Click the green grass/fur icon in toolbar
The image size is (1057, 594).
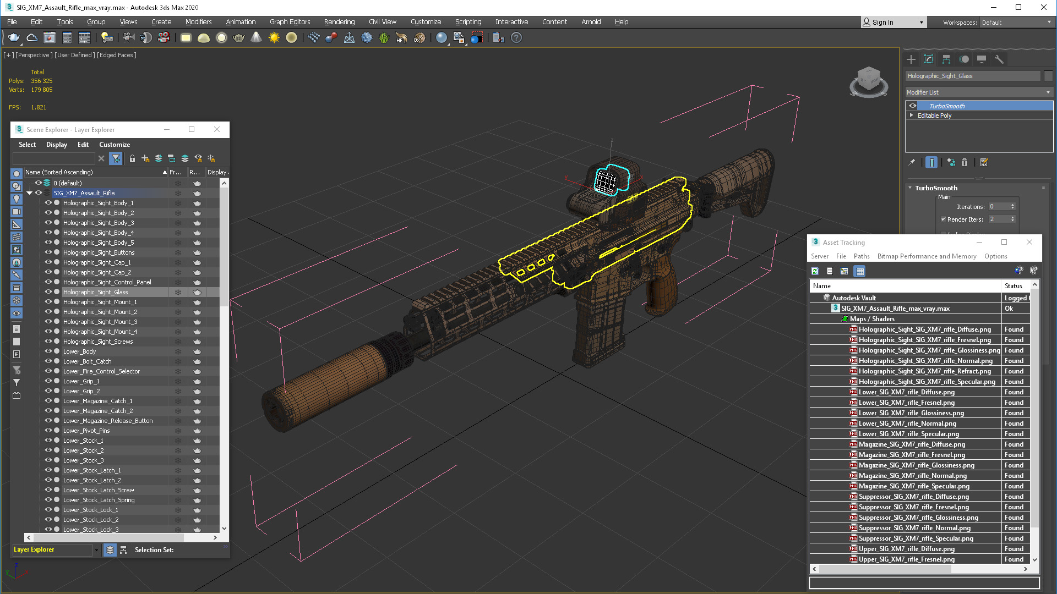[384, 37]
